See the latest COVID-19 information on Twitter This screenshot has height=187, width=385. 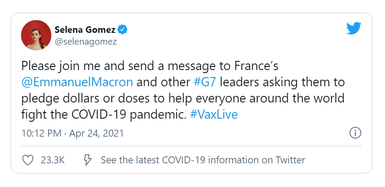203,160
